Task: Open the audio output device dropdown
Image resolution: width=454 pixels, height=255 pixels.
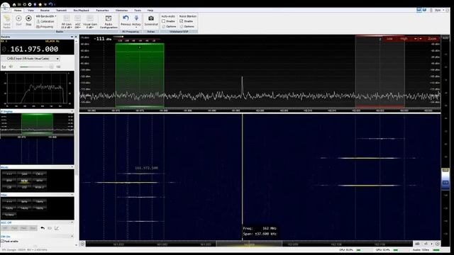Action: pyautogui.click(x=31, y=59)
